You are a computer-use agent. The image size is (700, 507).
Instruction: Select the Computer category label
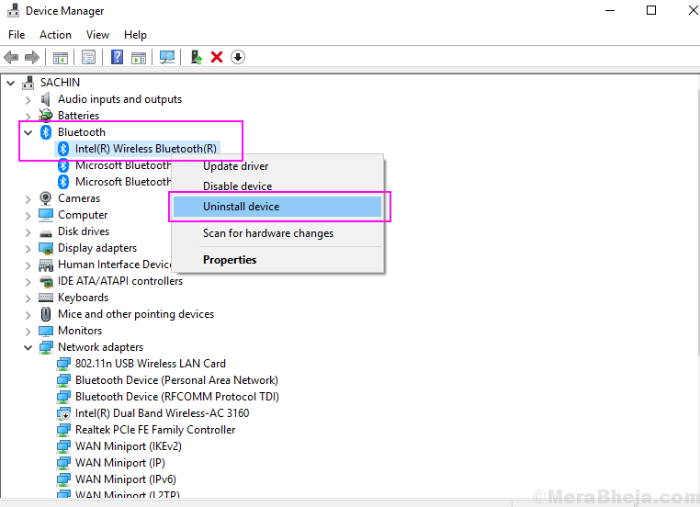pyautogui.click(x=83, y=215)
